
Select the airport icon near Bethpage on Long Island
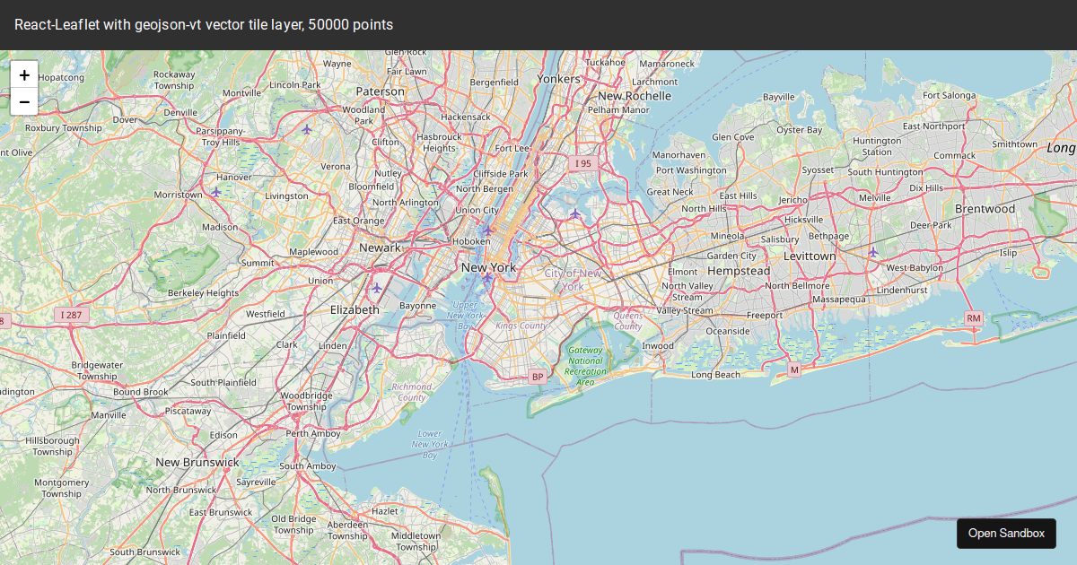[x=871, y=253]
